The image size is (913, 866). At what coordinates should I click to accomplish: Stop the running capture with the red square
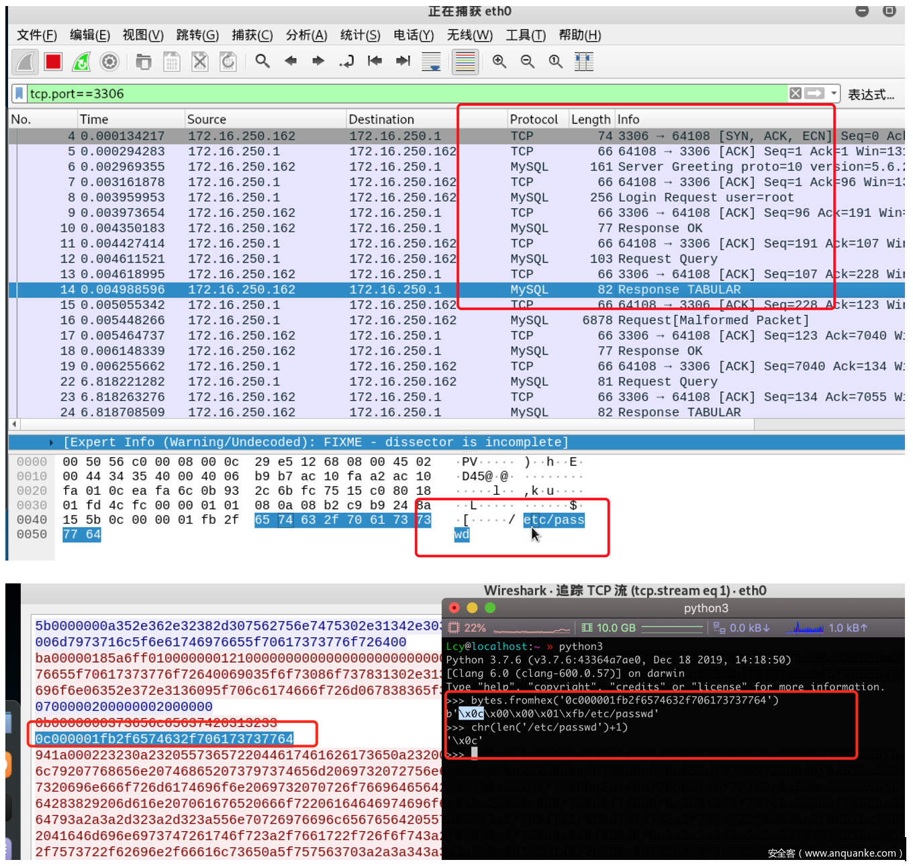54,62
